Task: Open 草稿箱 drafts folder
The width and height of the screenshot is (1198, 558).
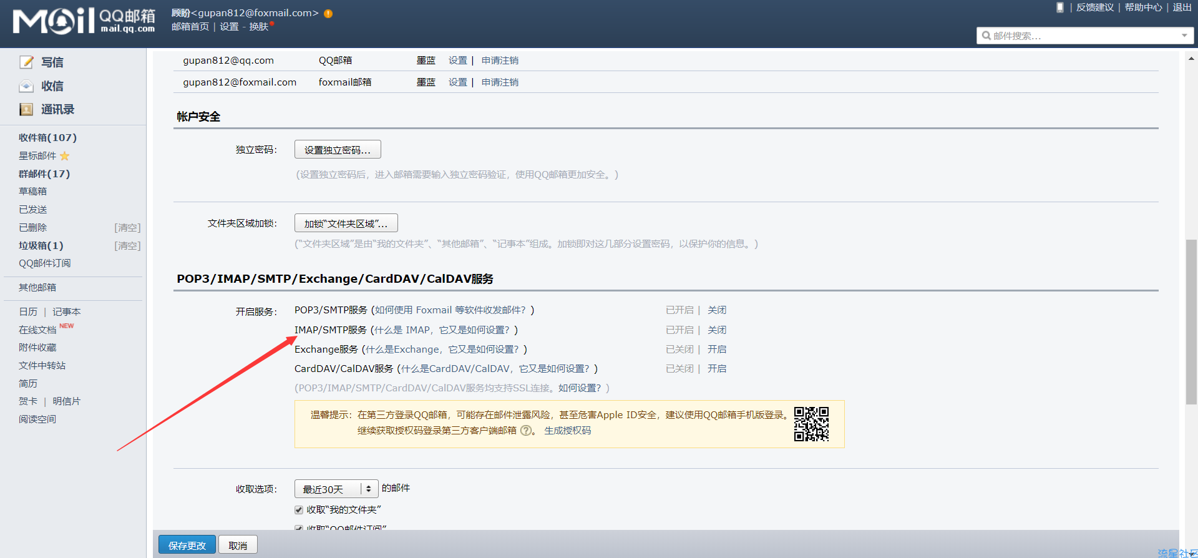Action: click(x=33, y=192)
